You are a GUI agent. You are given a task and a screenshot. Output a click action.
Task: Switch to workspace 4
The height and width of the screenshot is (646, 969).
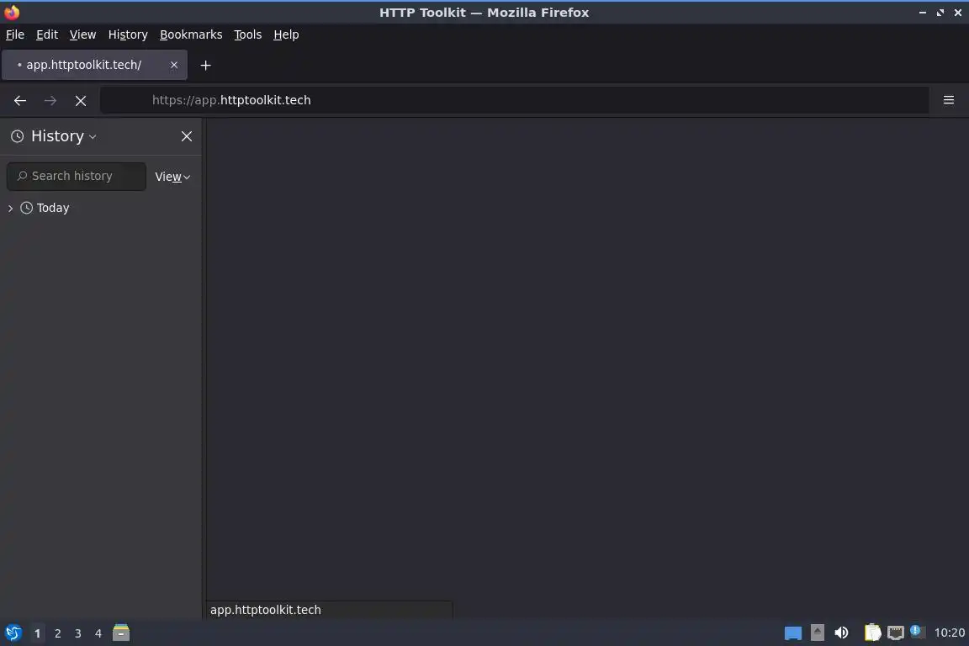point(98,633)
